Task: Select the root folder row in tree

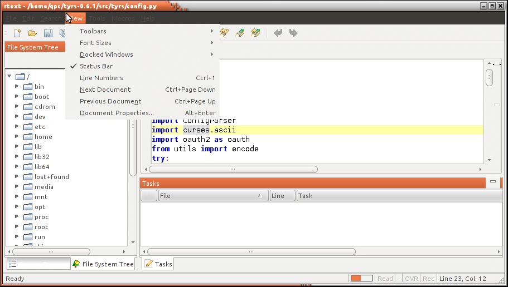Action: coord(23,77)
